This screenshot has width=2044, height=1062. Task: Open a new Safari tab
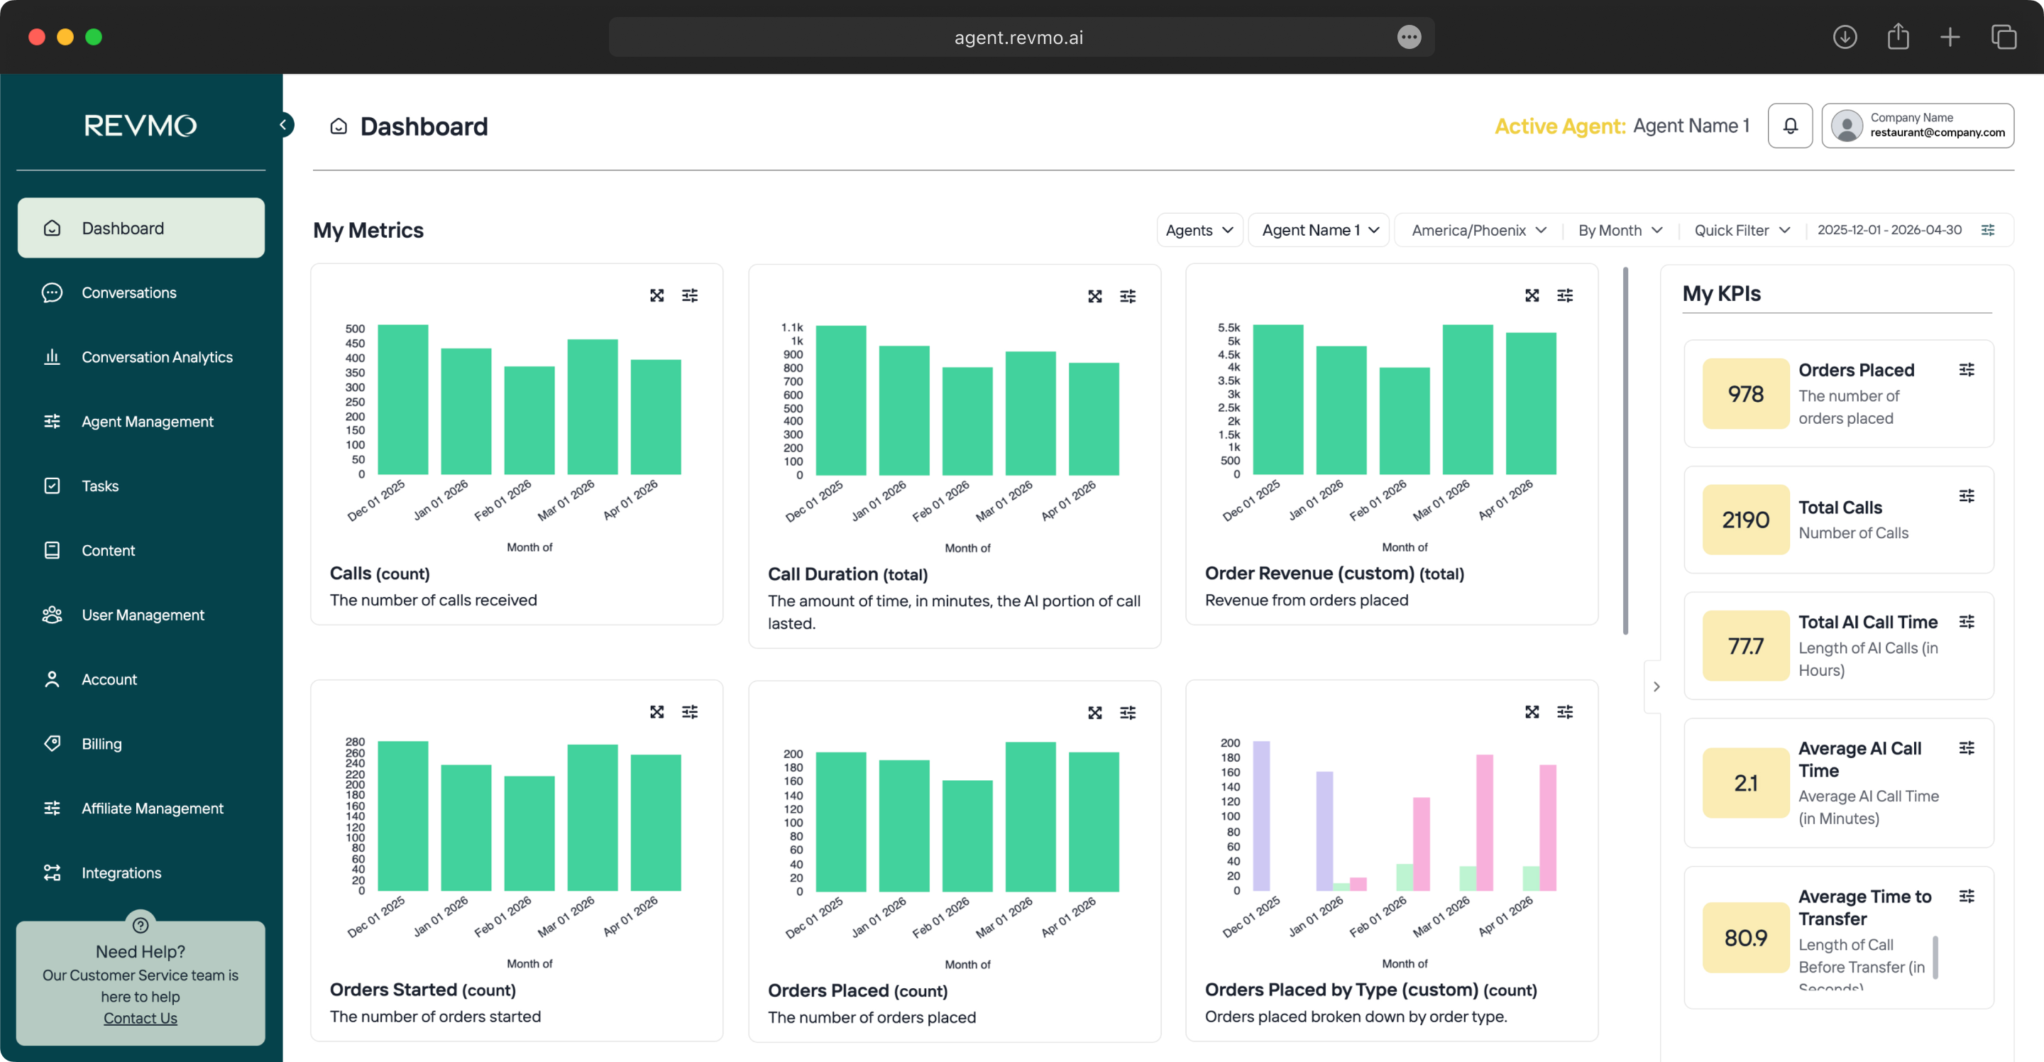pos(1950,36)
